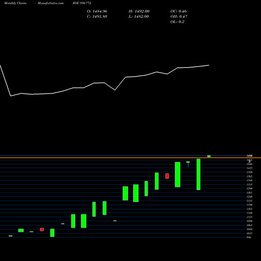Image resolution: width=261 pixels, height=261 pixels.
Task: Click the 'OH: 0.47' reading
Action: coord(179,17)
